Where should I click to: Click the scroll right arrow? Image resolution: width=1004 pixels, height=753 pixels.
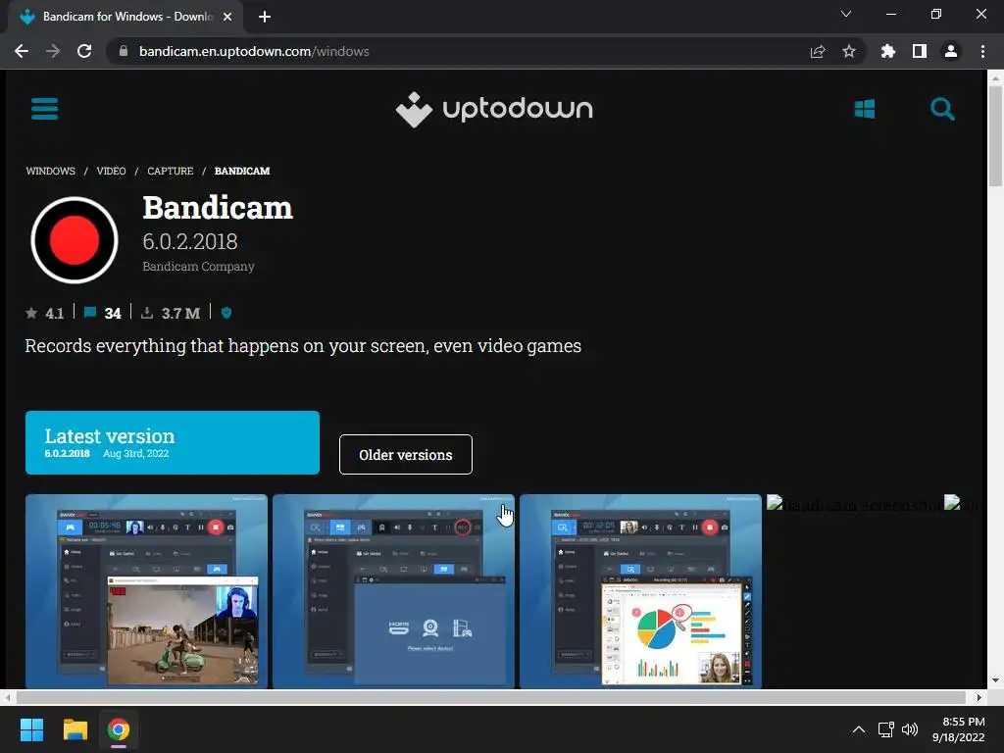click(x=979, y=697)
